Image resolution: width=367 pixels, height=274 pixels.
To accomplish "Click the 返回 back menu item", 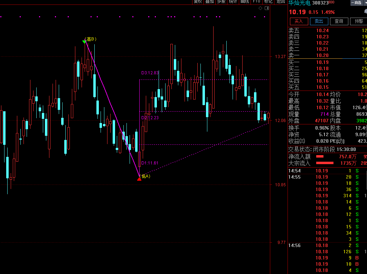I will [281, 2].
